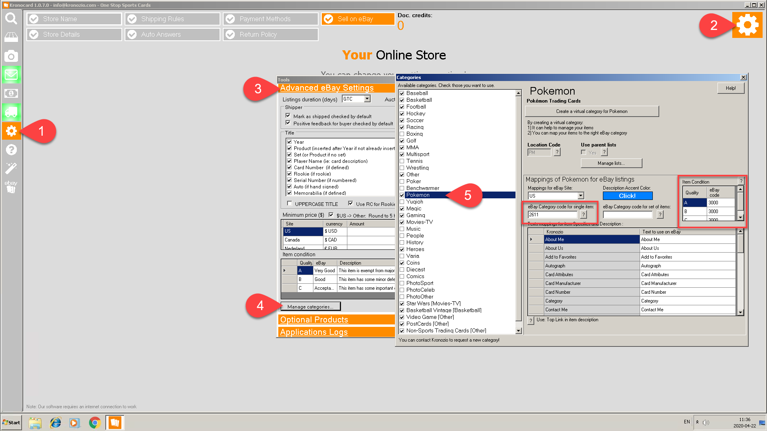Image resolution: width=767 pixels, height=431 pixels.
Task: Open the Sell on eBay step tab
Action: [358, 19]
